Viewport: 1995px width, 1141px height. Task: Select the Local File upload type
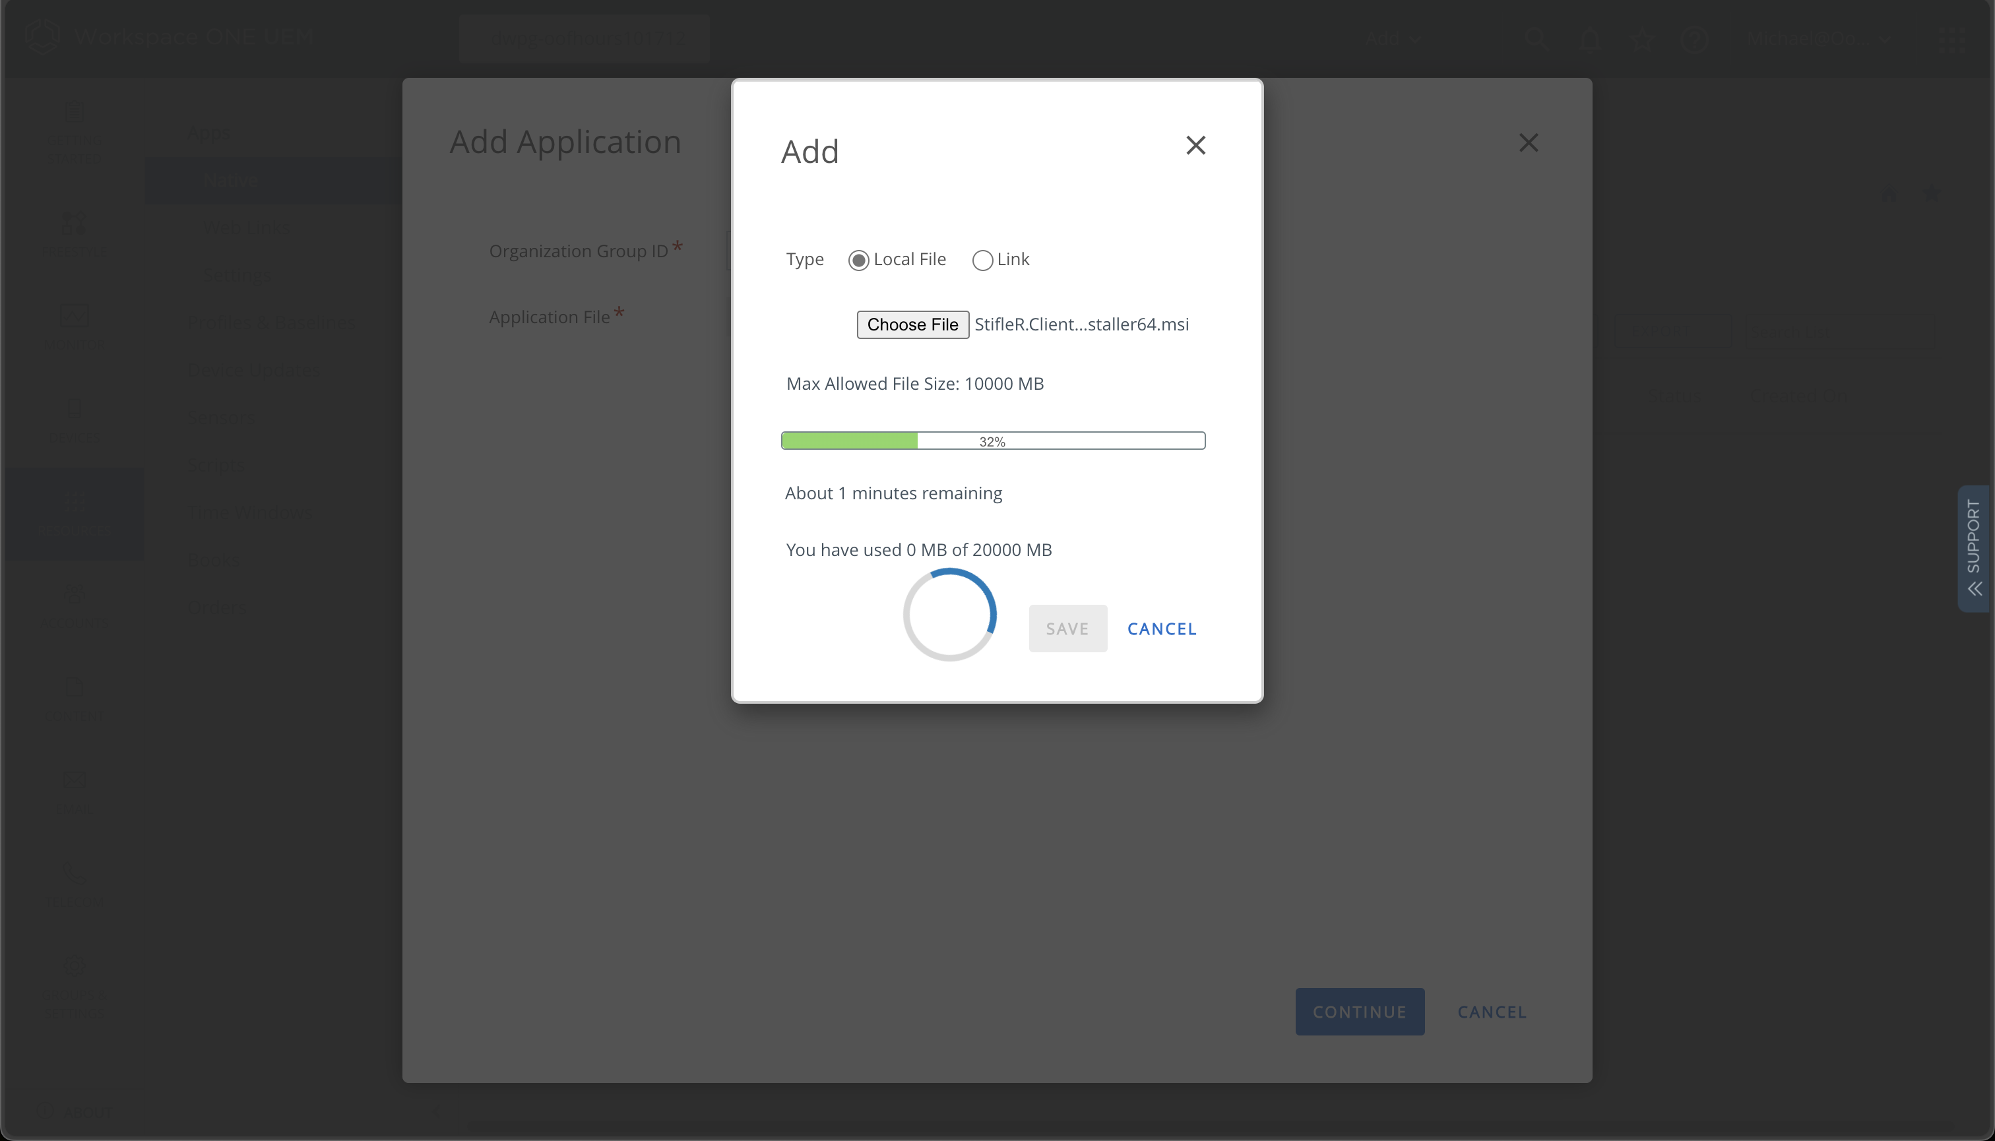tap(859, 259)
